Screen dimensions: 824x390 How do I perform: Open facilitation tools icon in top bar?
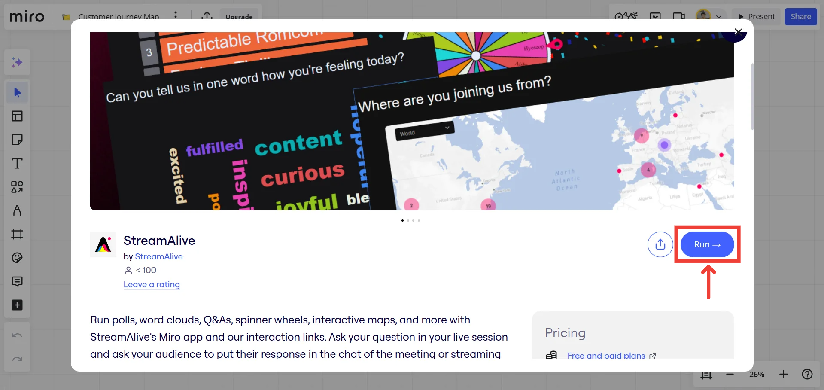(626, 16)
